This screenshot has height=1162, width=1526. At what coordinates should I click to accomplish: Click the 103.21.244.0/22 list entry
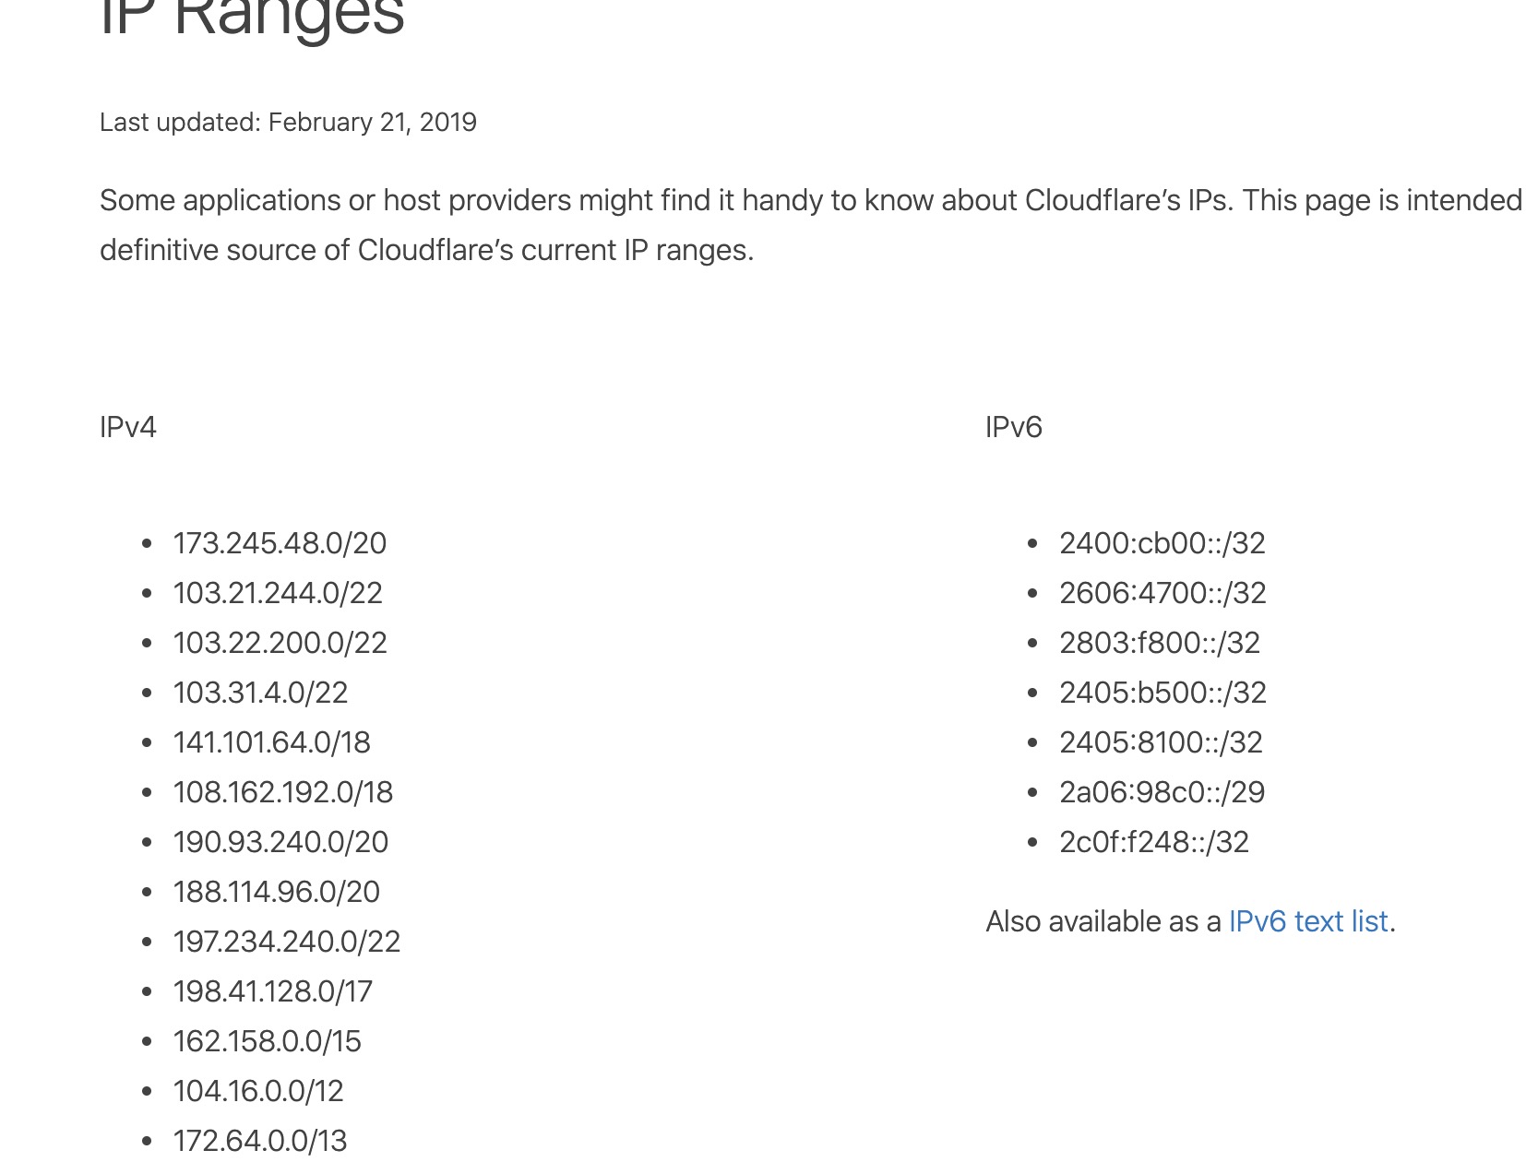(278, 593)
